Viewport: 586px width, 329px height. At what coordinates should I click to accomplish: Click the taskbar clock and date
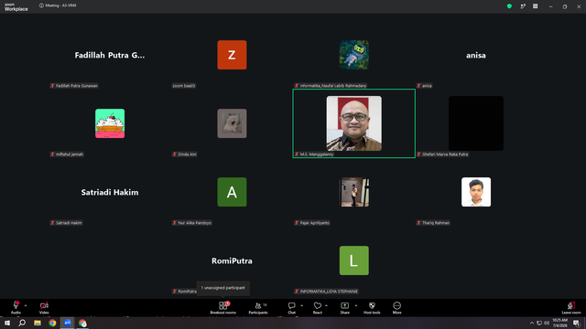point(559,323)
